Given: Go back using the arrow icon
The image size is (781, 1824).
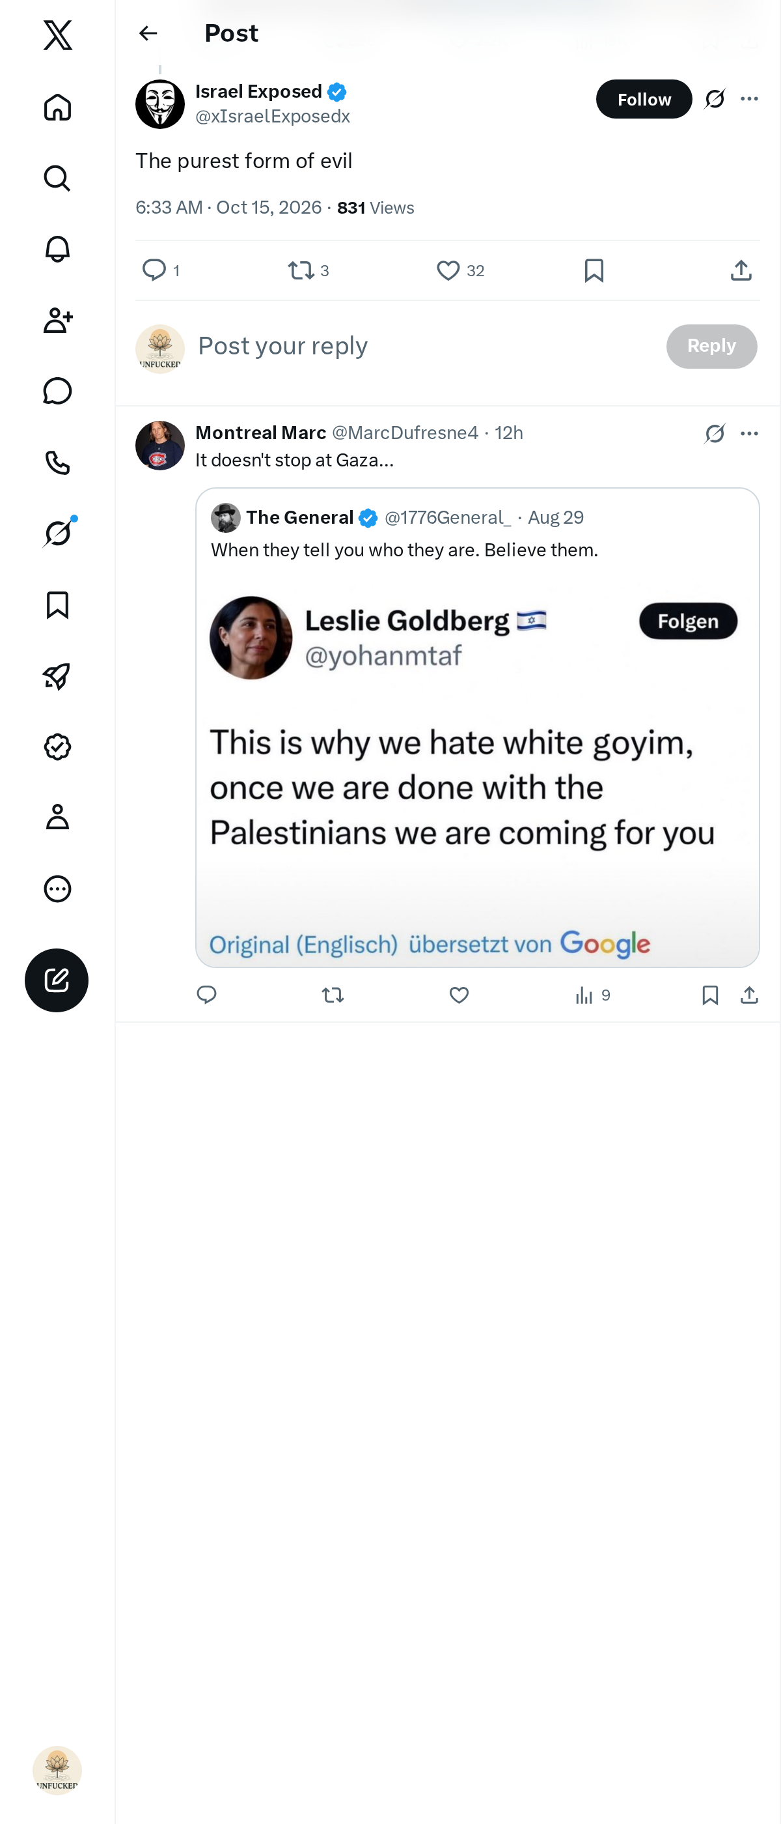Looking at the screenshot, I should [148, 33].
